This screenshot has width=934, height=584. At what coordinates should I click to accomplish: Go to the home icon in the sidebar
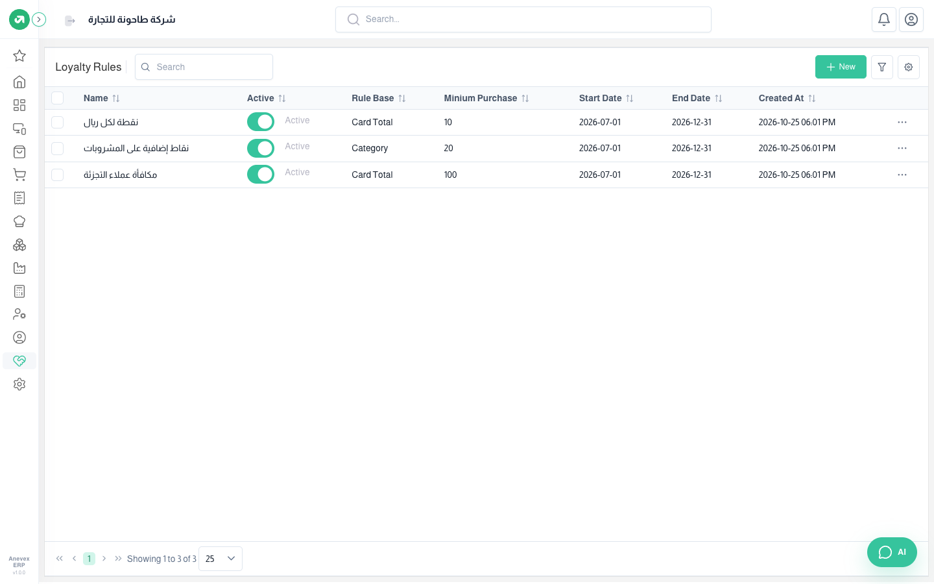point(19,82)
